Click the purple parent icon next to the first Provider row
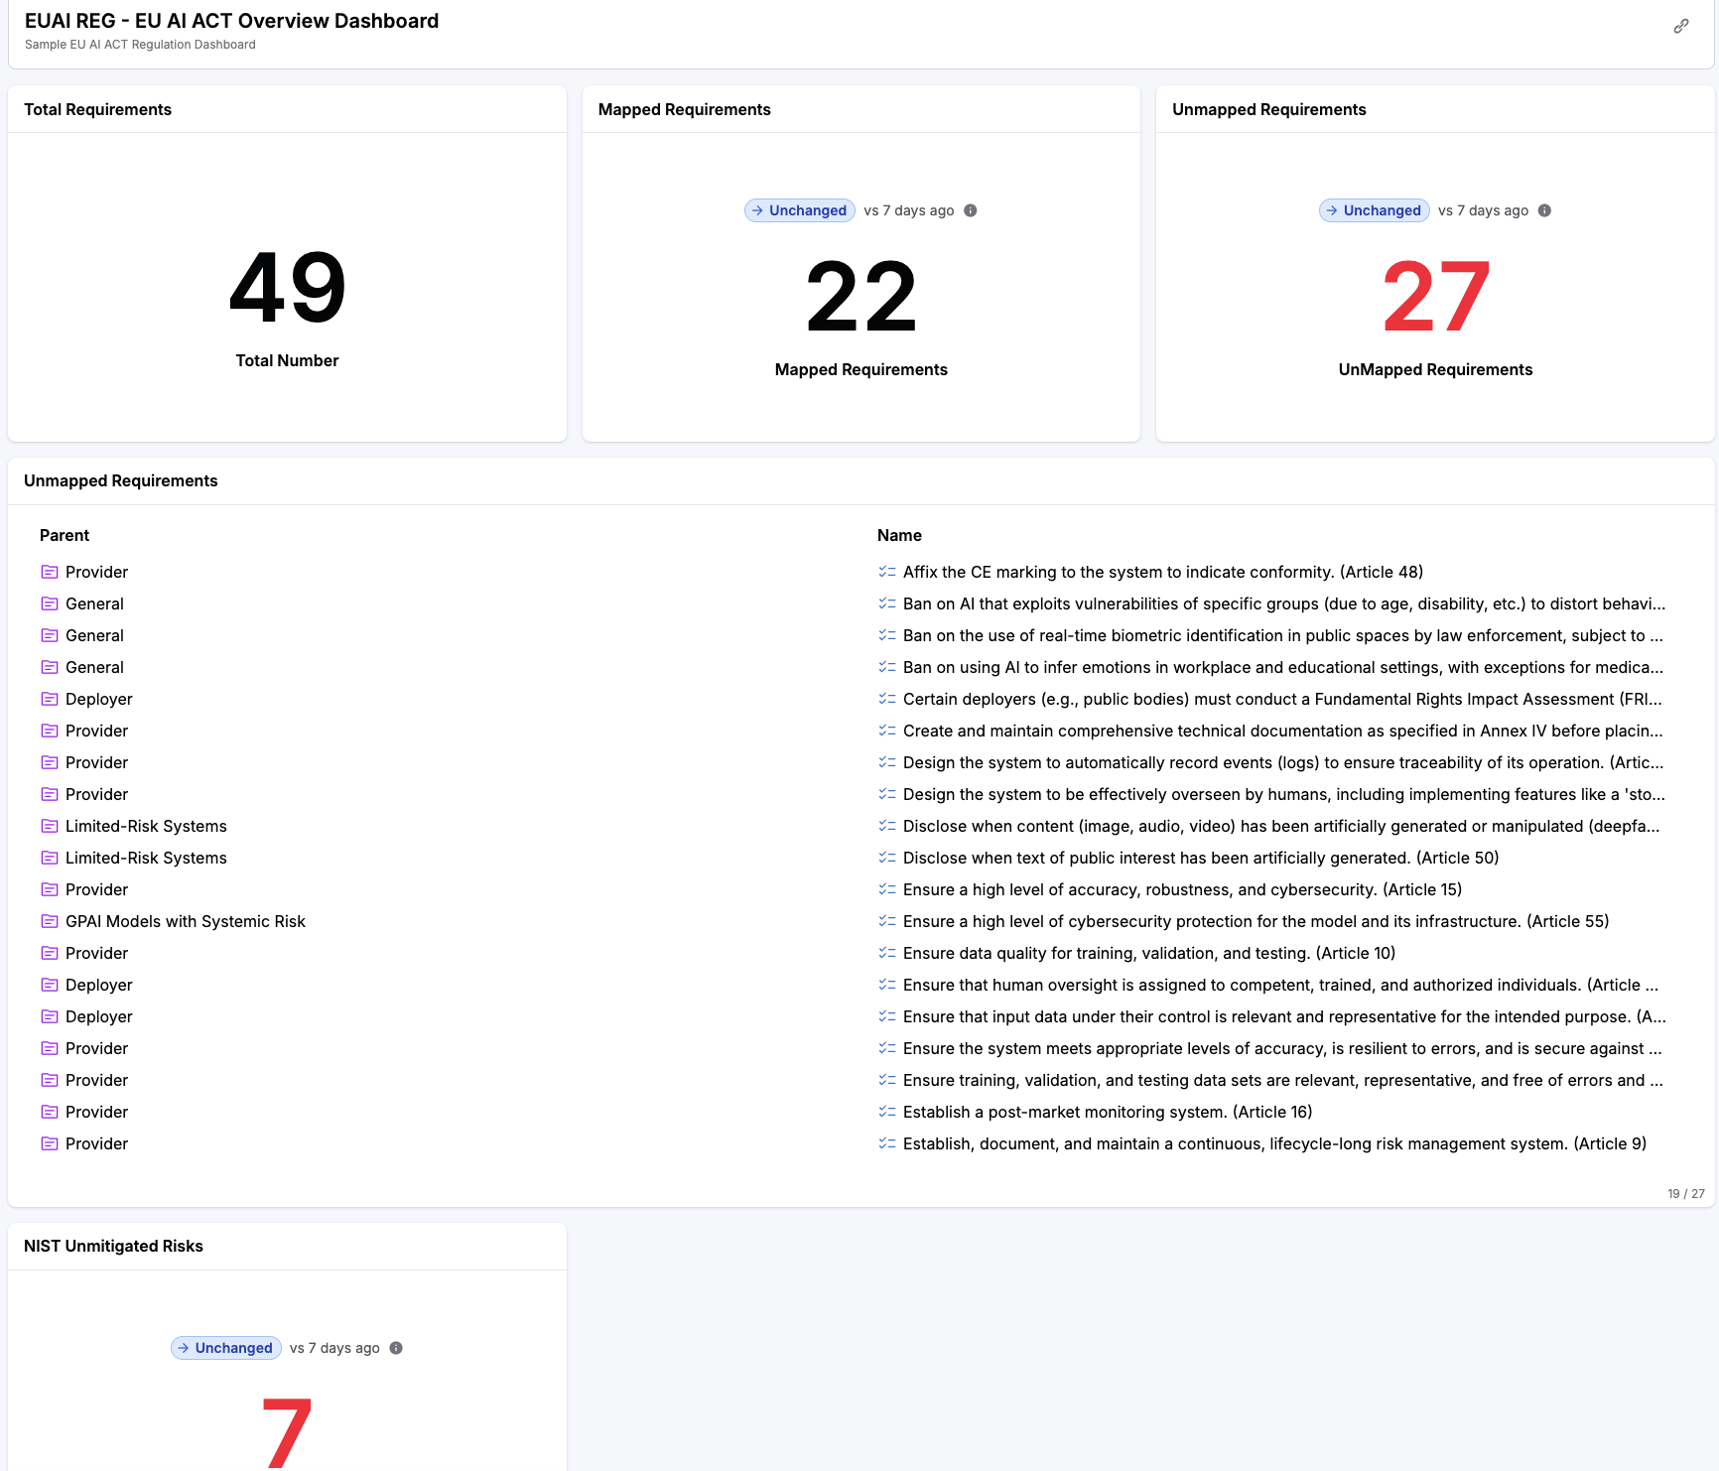 click(x=50, y=572)
